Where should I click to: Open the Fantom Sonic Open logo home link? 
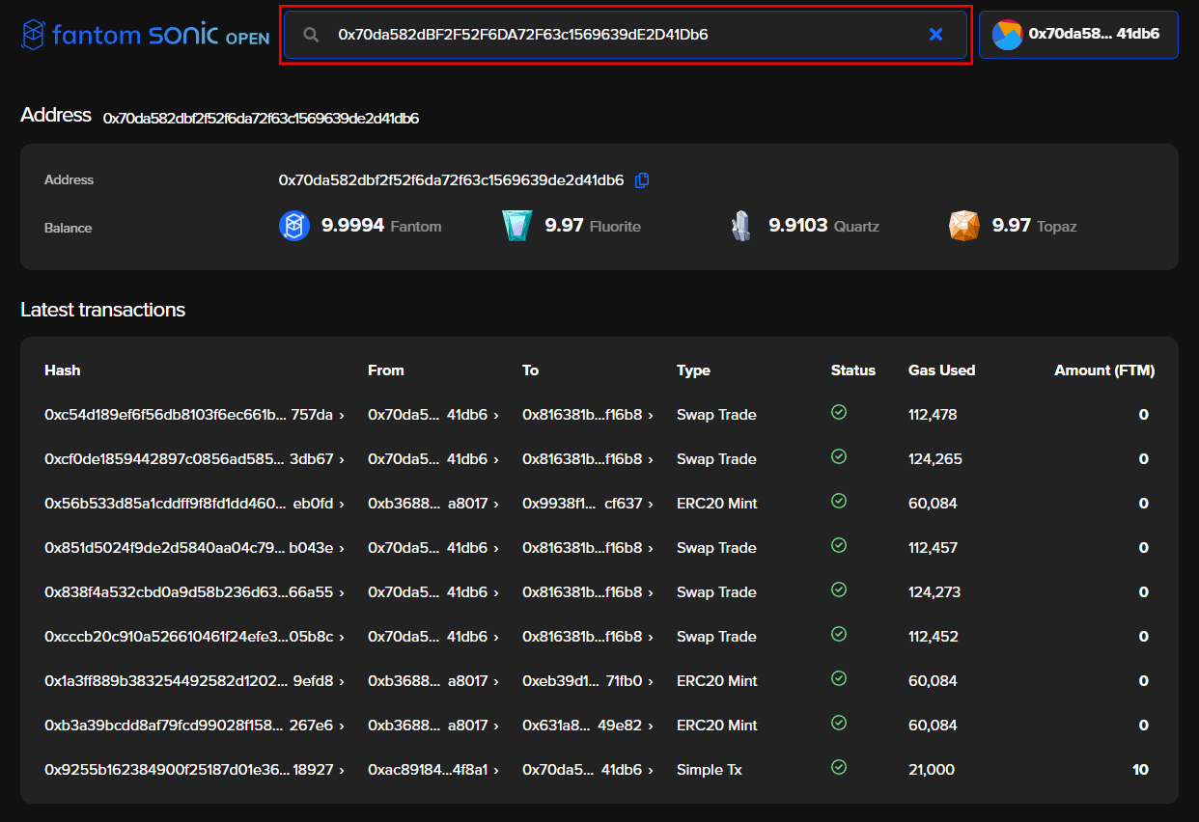tap(146, 36)
